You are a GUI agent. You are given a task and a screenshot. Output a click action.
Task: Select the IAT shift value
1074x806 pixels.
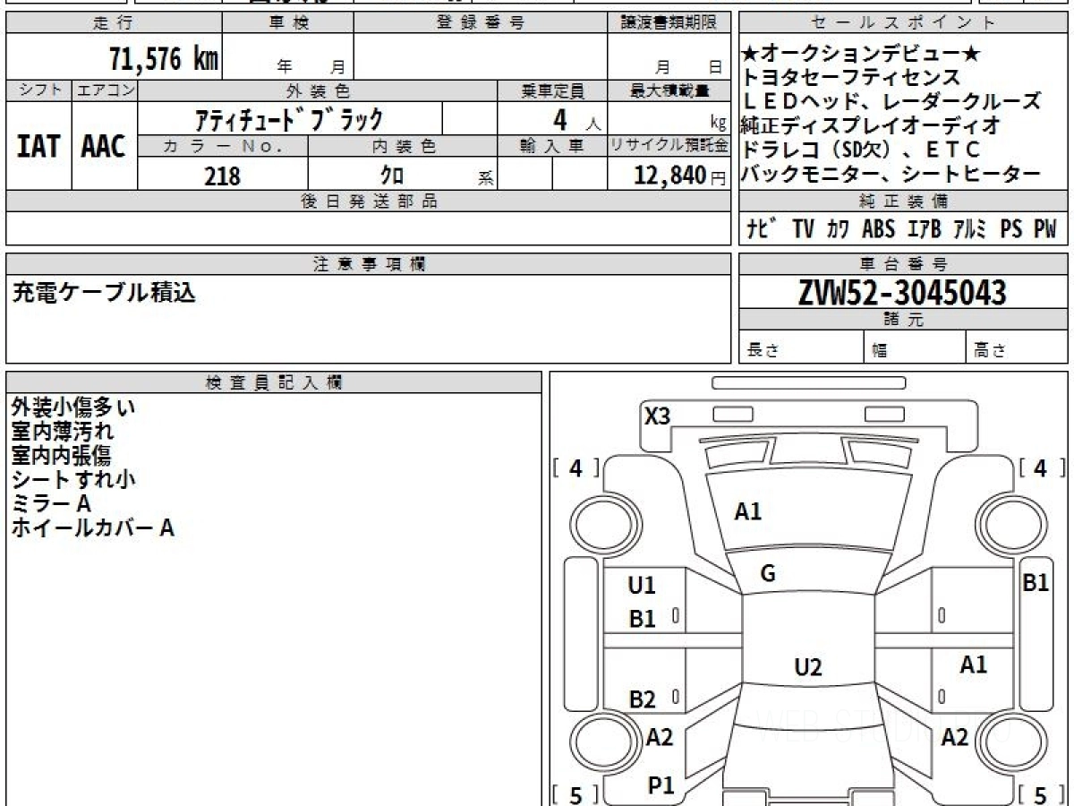pyautogui.click(x=38, y=147)
